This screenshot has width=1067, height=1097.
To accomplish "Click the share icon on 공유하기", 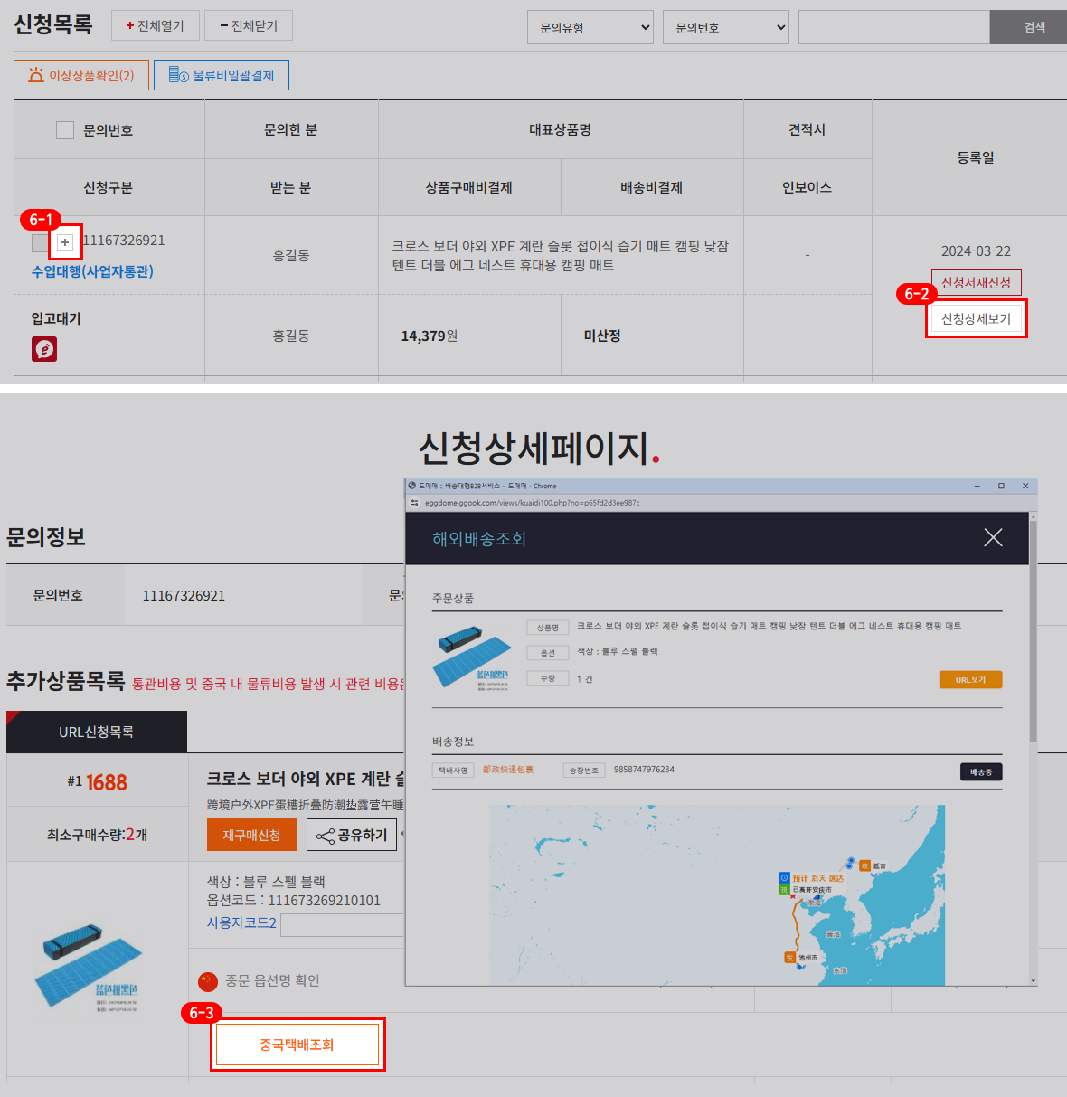I will (x=326, y=836).
